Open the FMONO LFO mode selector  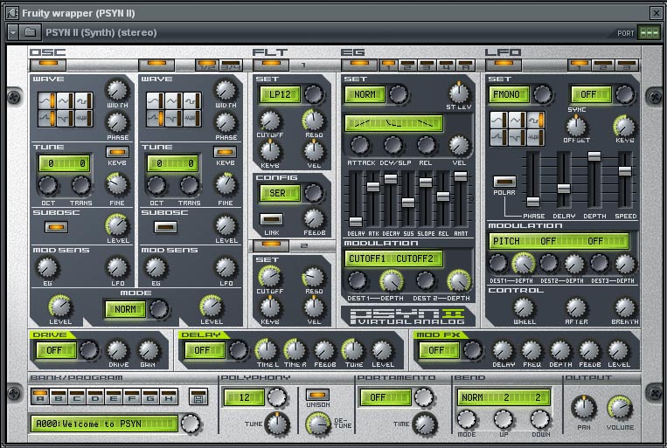point(509,94)
